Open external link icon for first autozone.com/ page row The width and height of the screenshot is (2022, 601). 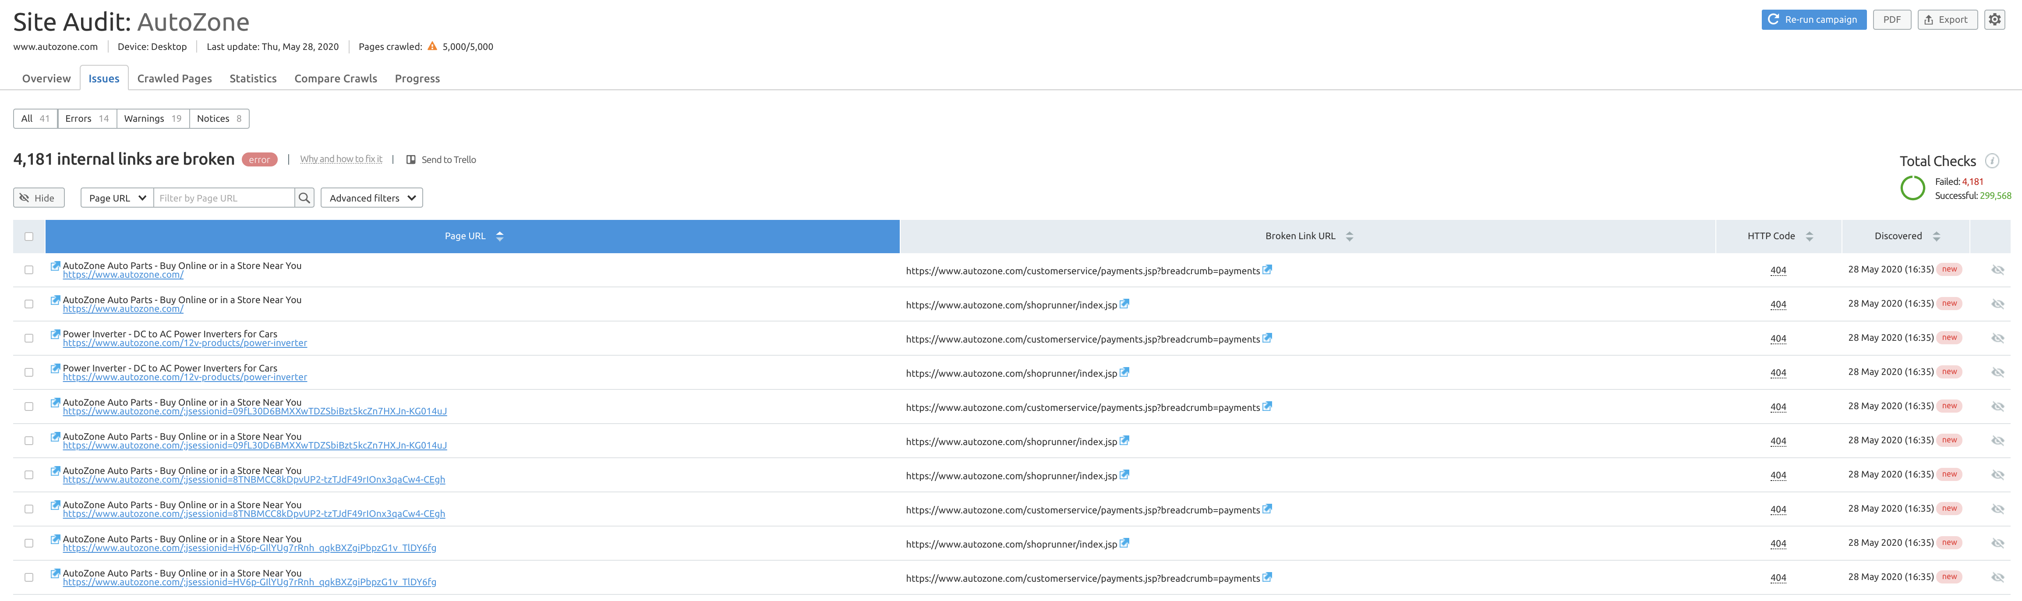[56, 266]
